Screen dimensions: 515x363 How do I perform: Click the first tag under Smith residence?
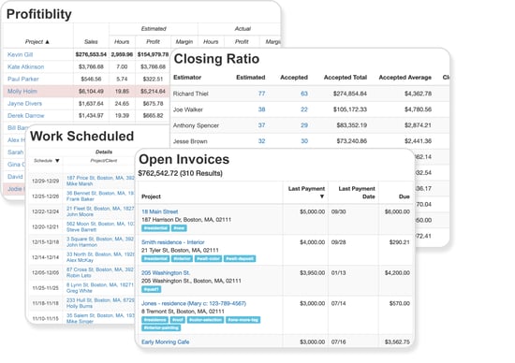tap(155, 258)
